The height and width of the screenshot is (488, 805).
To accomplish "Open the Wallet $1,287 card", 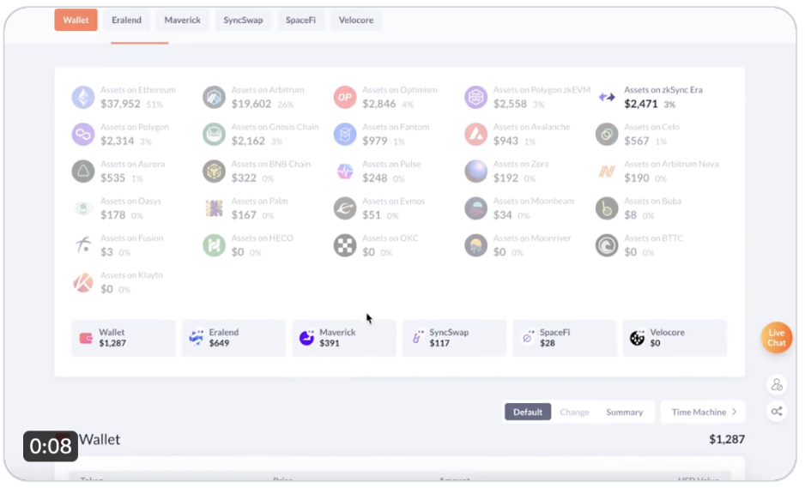I will click(x=124, y=338).
